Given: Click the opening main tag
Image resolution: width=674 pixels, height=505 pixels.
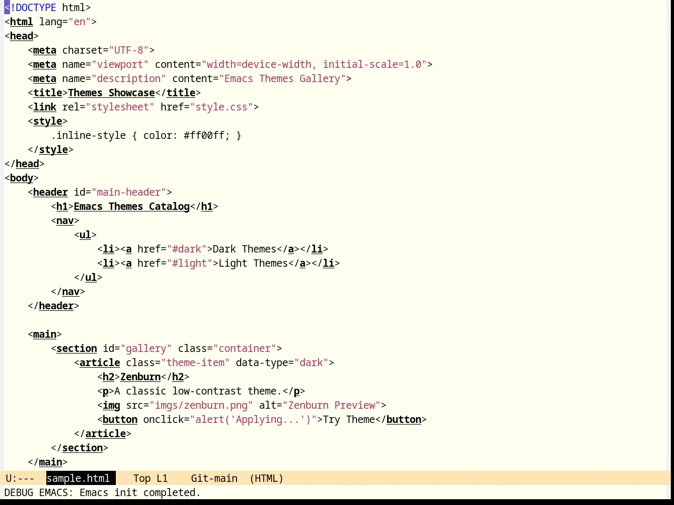Looking at the screenshot, I should pos(45,334).
